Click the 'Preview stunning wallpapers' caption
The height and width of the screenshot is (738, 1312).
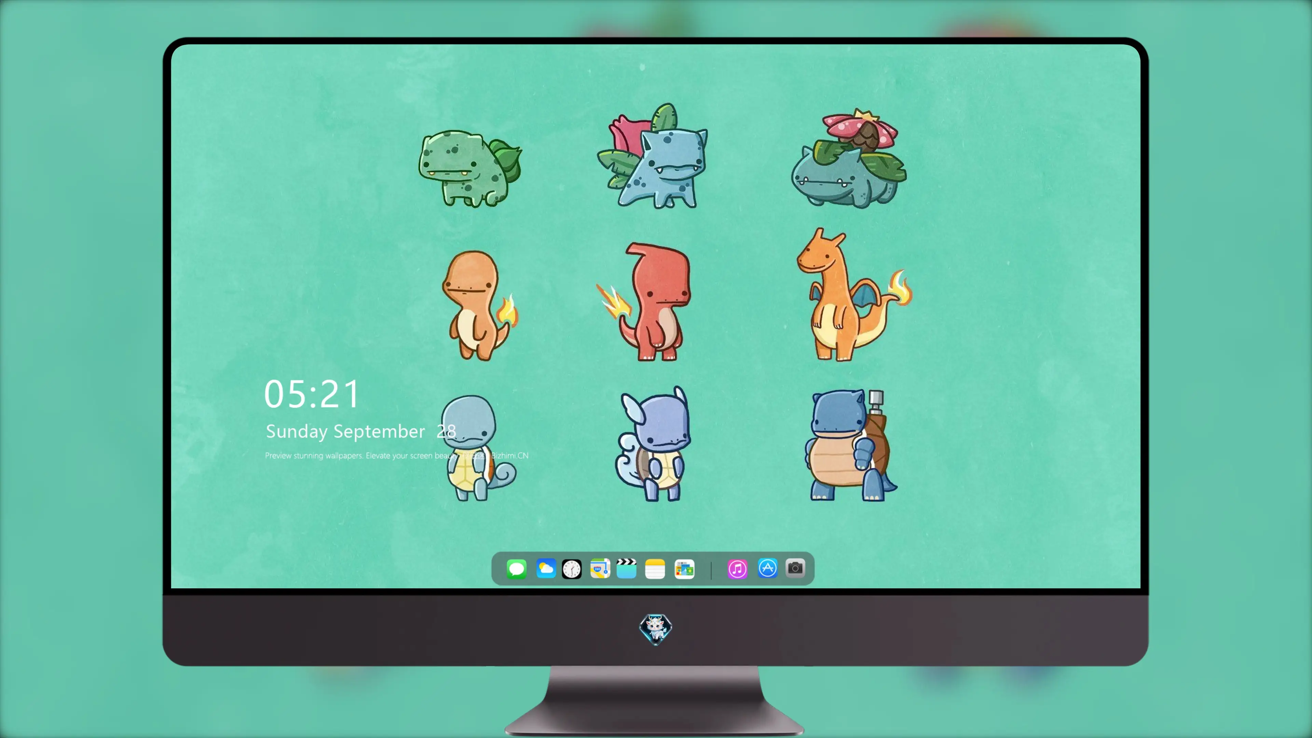(x=397, y=455)
